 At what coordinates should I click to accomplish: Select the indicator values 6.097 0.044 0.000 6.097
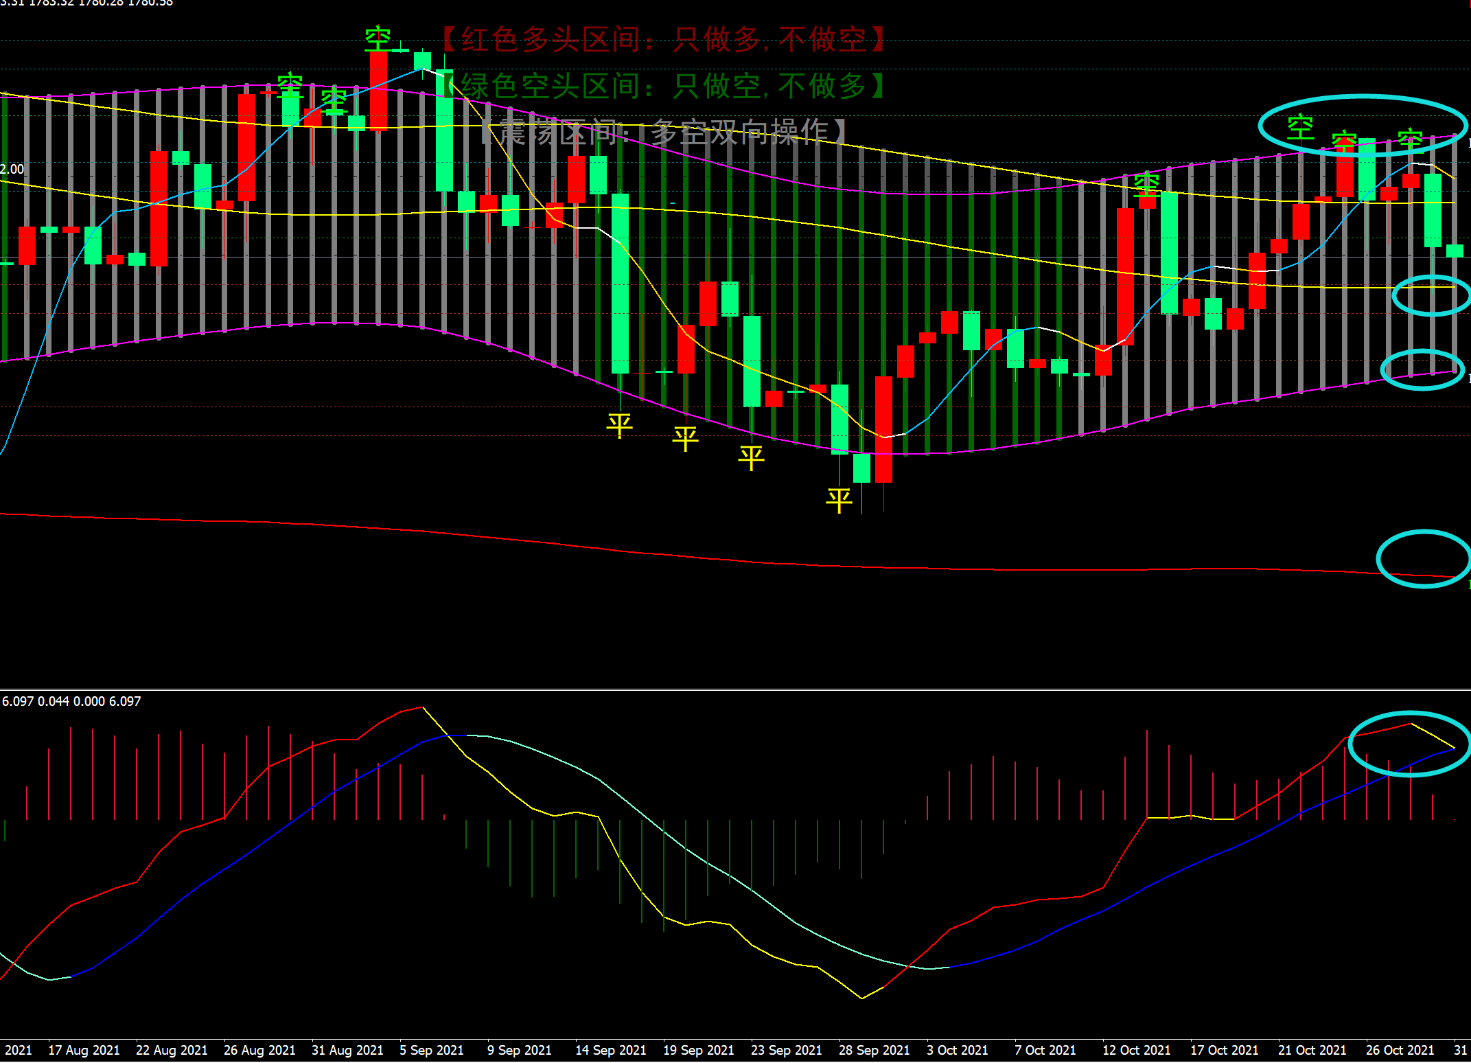pyautogui.click(x=71, y=701)
